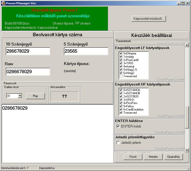This screenshot has height=171, width=191.
Task: Enable Jeladó jelenlétfigyelés checkbox
Action: (118, 142)
